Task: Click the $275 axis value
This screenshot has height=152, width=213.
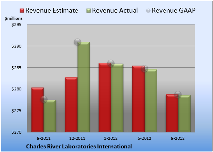Action: [x=16, y=111]
